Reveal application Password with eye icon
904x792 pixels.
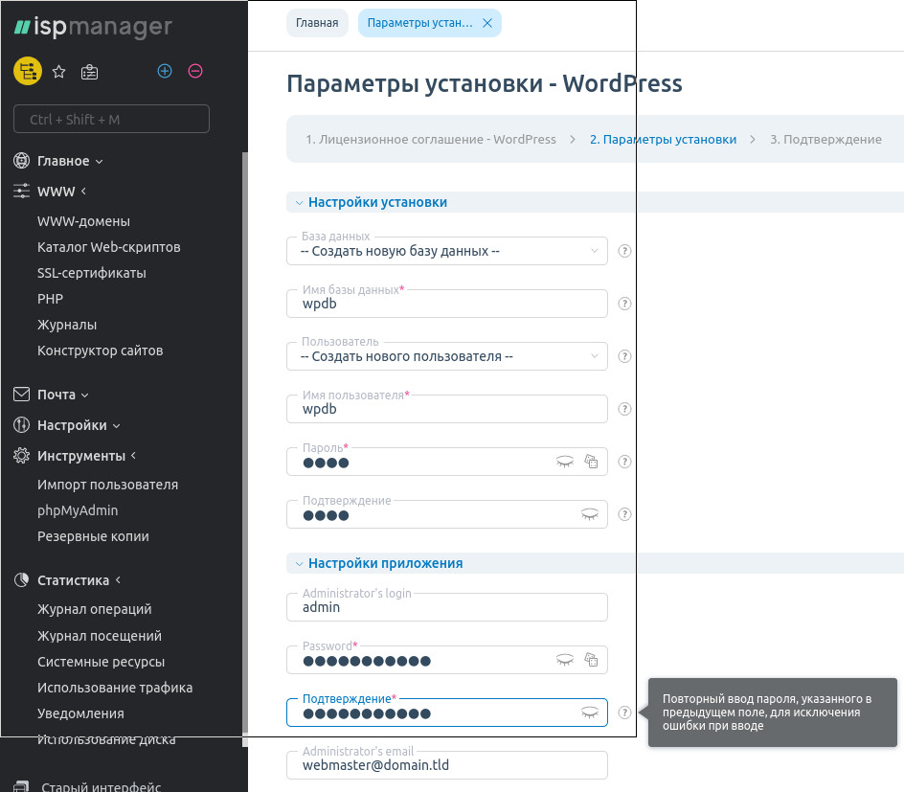point(565,660)
